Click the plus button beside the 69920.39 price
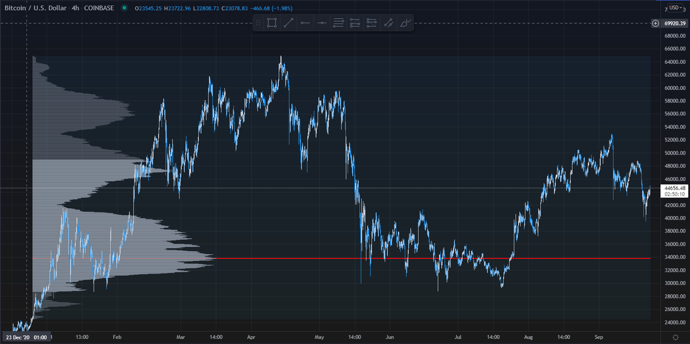Screen dimensions: 690x344 [655, 23]
